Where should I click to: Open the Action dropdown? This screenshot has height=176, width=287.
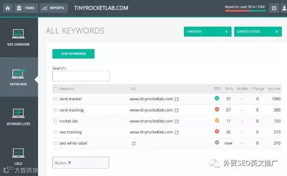81,163
